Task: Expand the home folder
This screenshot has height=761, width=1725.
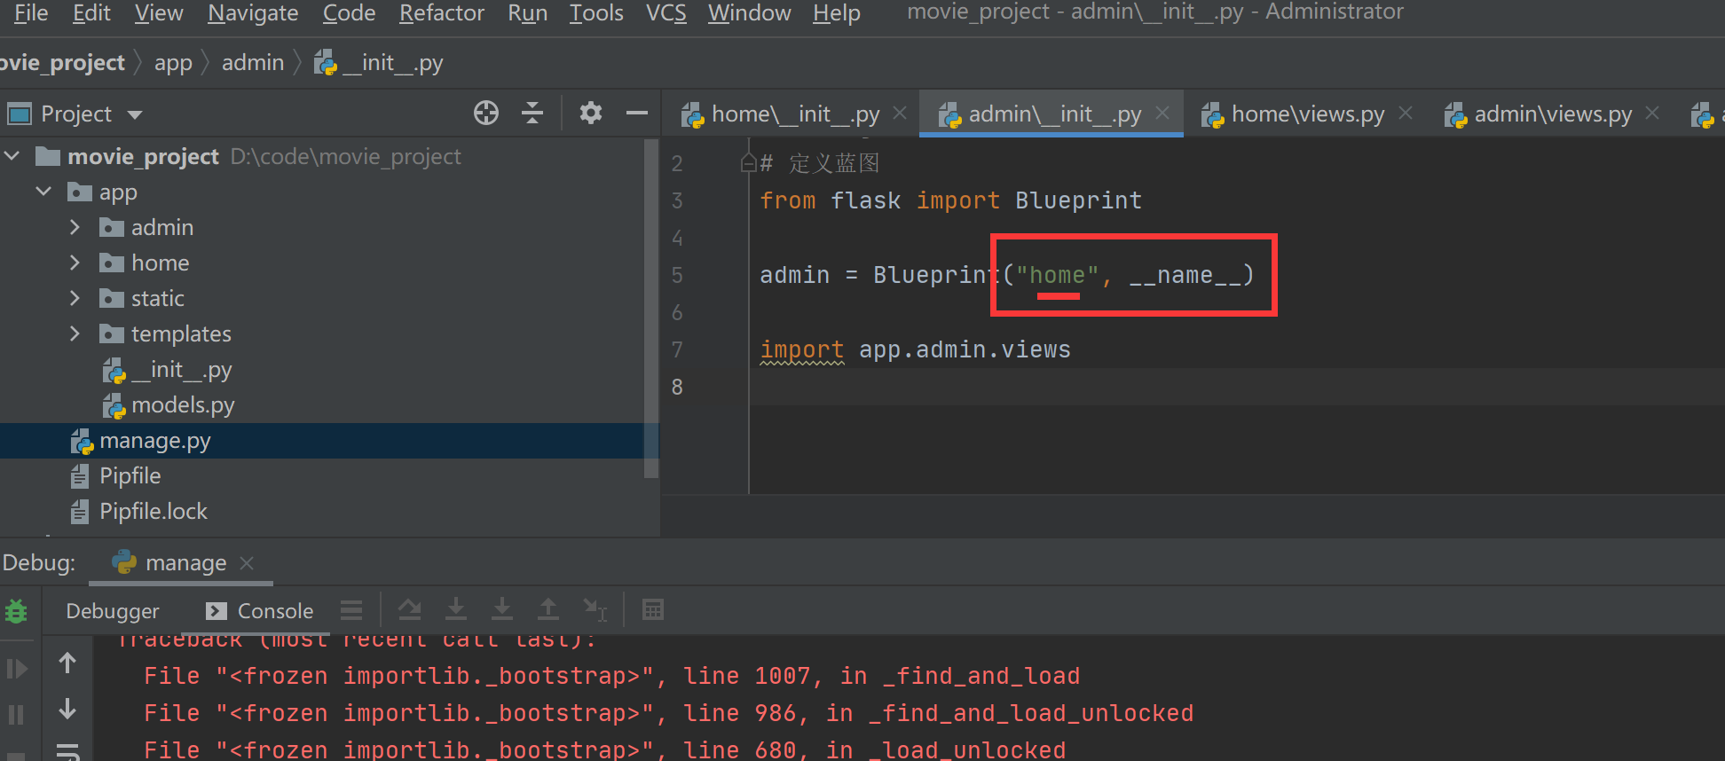Action: 75,263
